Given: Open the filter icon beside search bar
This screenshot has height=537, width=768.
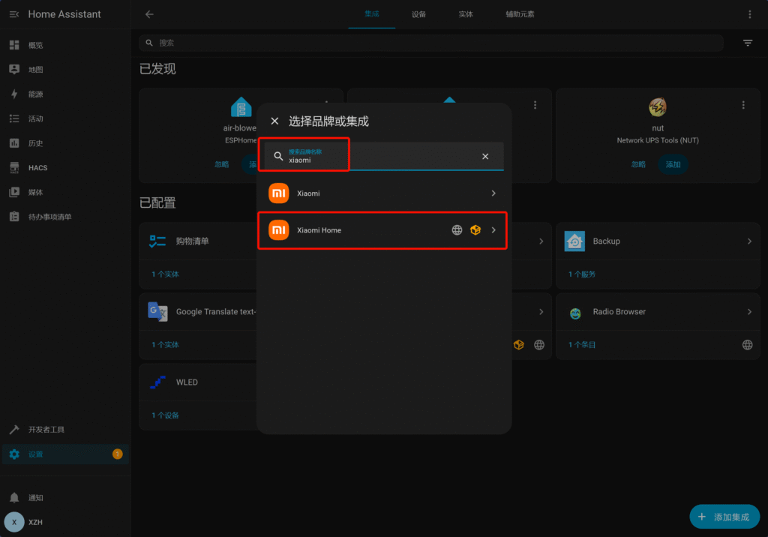Looking at the screenshot, I should (747, 43).
